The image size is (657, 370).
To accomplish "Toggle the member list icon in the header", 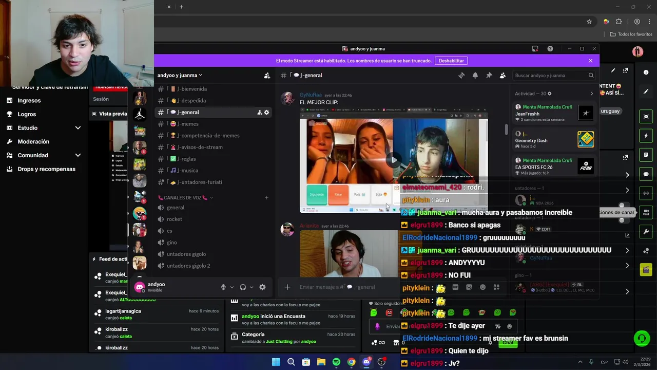I will [x=503, y=76].
